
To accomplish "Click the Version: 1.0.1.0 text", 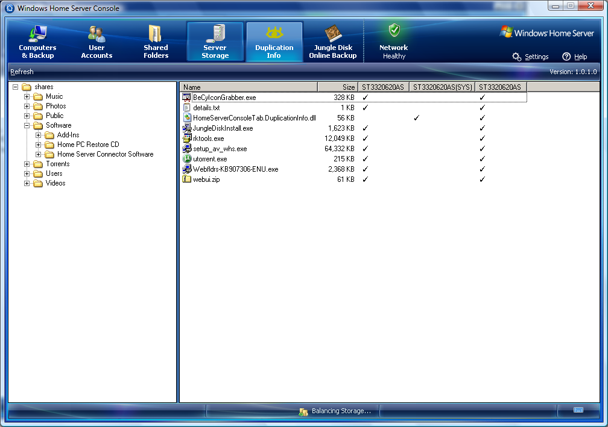I will 573,72.
